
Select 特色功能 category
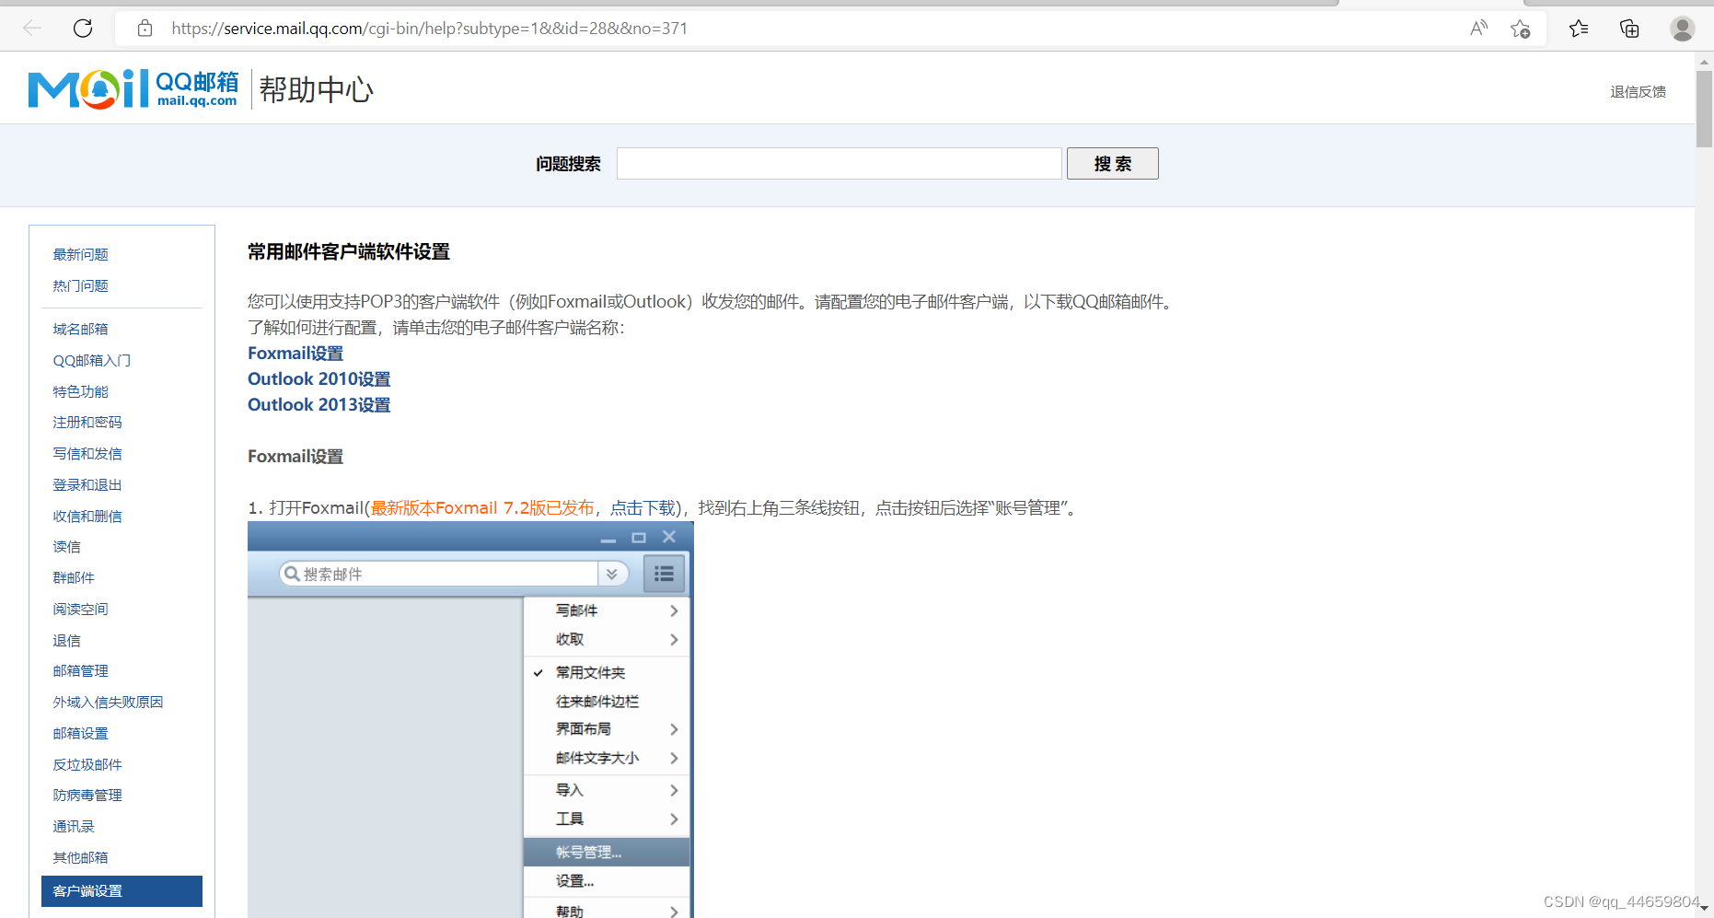80,391
